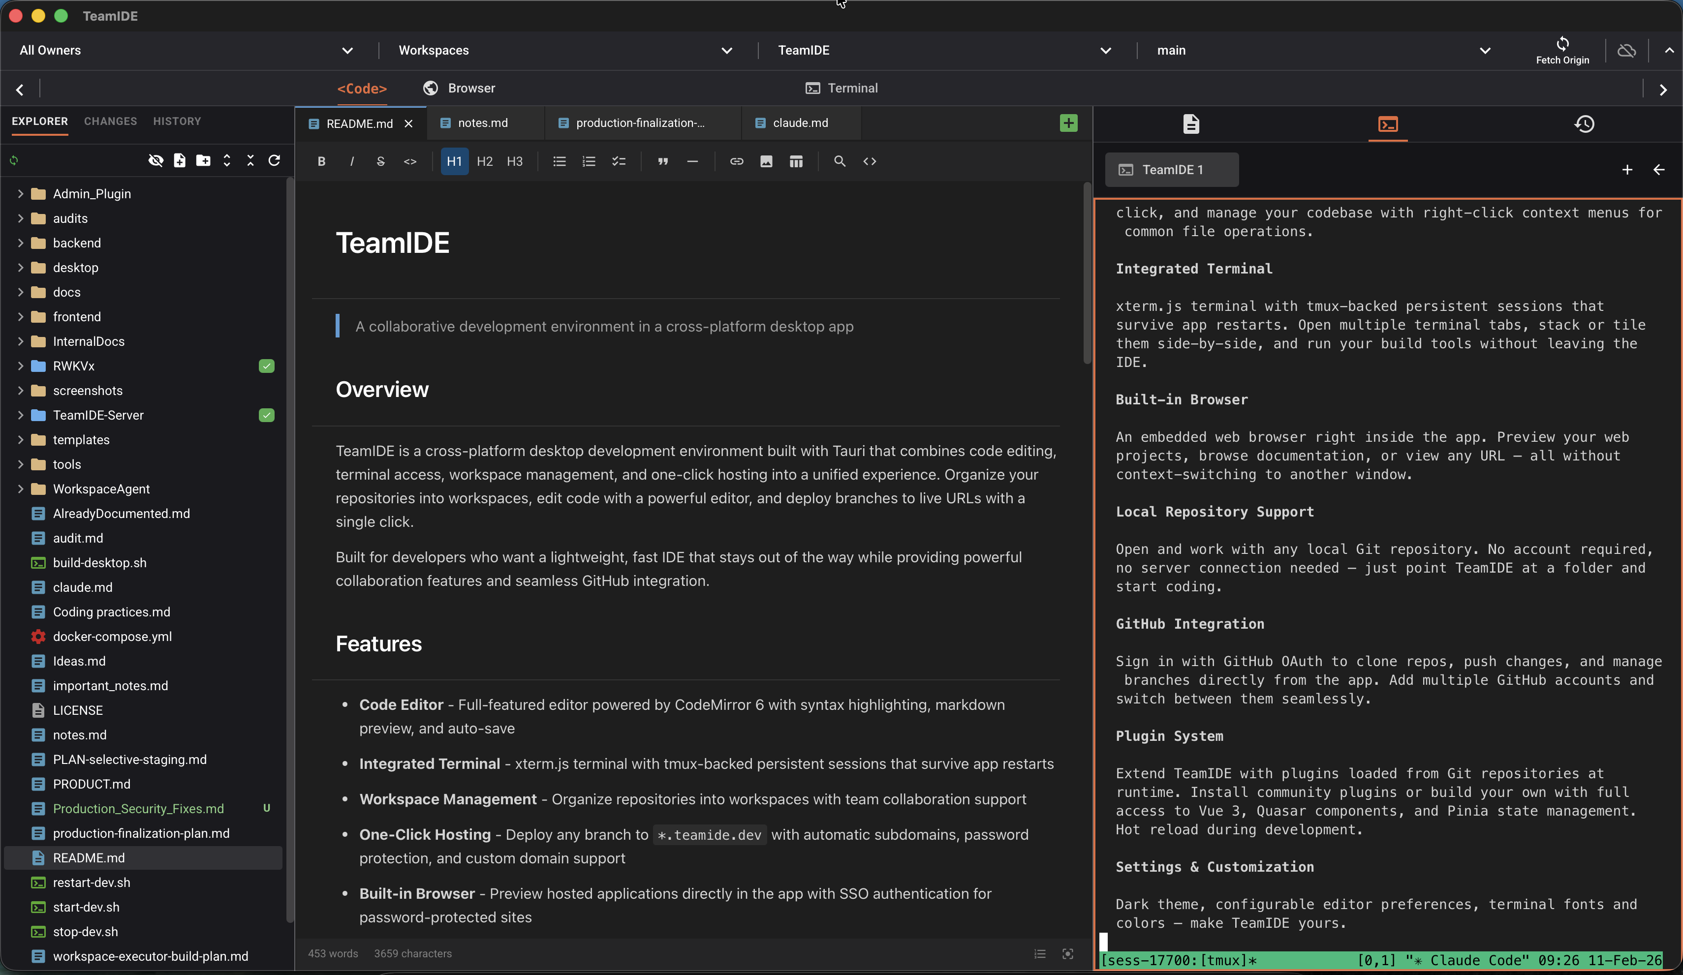Click the Fetch Origin button
Screen dimensions: 1683x975
(x=1562, y=50)
